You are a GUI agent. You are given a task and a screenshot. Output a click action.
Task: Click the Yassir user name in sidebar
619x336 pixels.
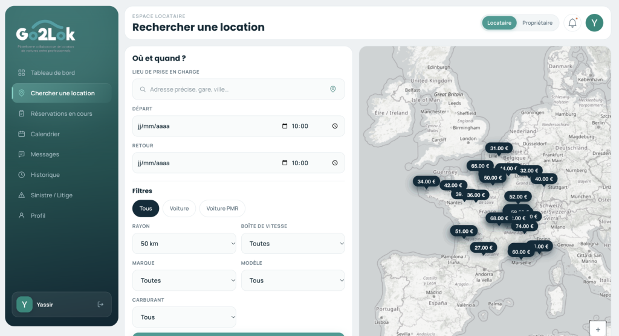coord(45,305)
